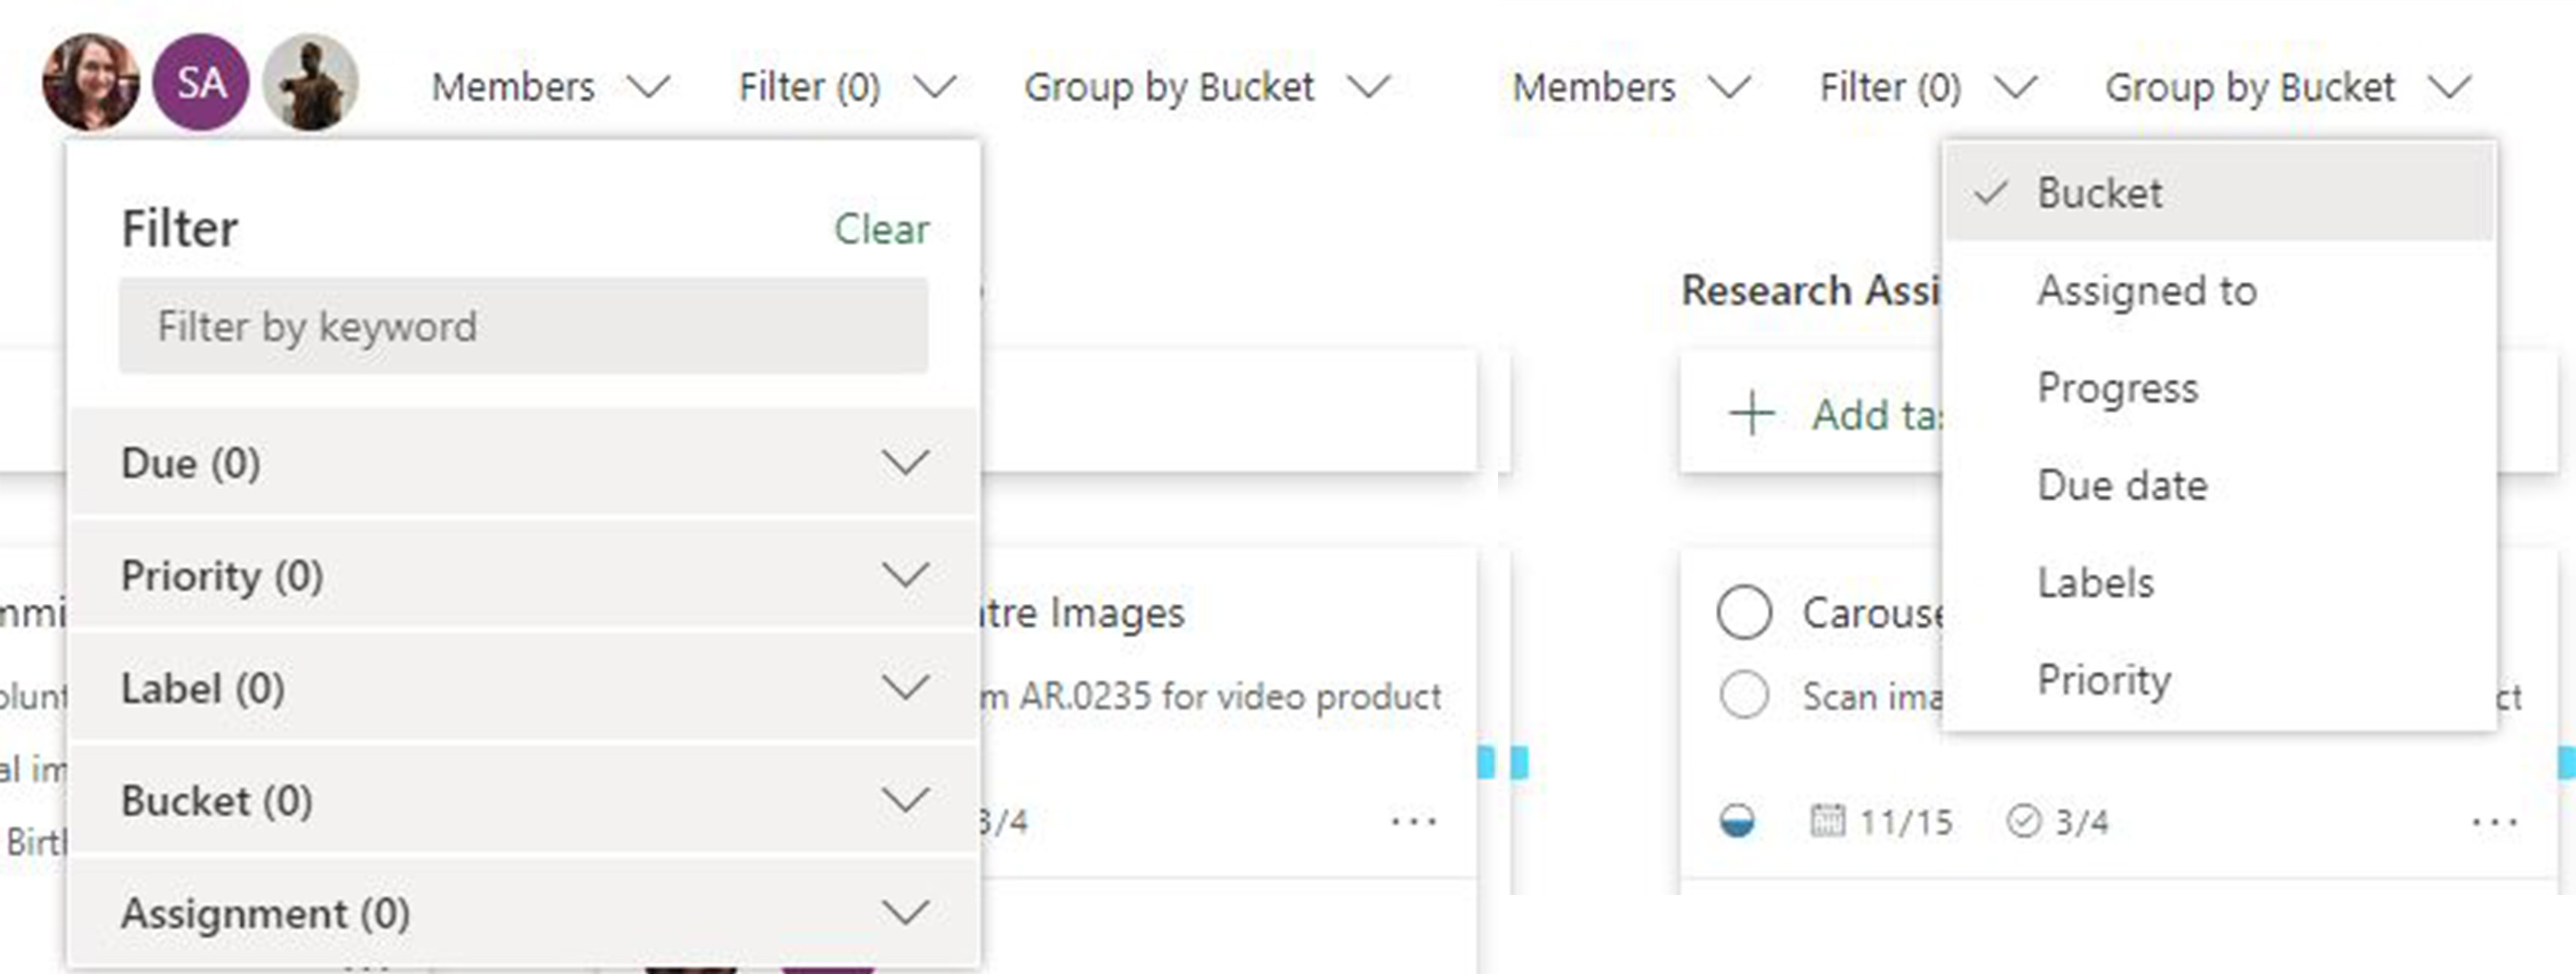Select Assigned to in Group by menu
The image size is (2576, 974).
(x=2146, y=291)
